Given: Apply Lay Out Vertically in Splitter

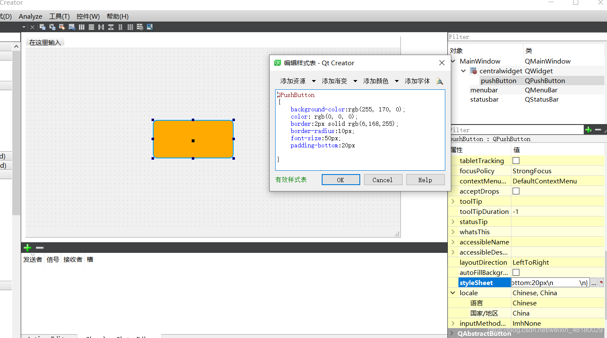Looking at the screenshot, I should (x=111, y=27).
